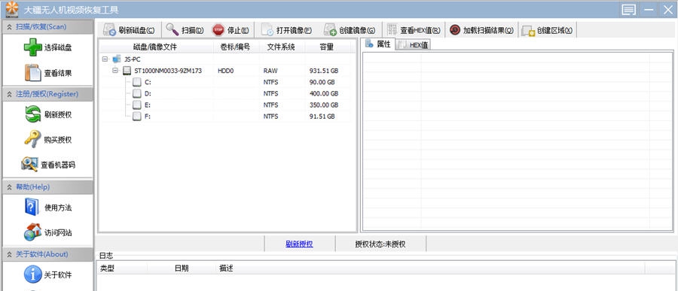This screenshot has height=291, width=678.
Task: Click the HDD0 label cell
Action: (x=226, y=71)
